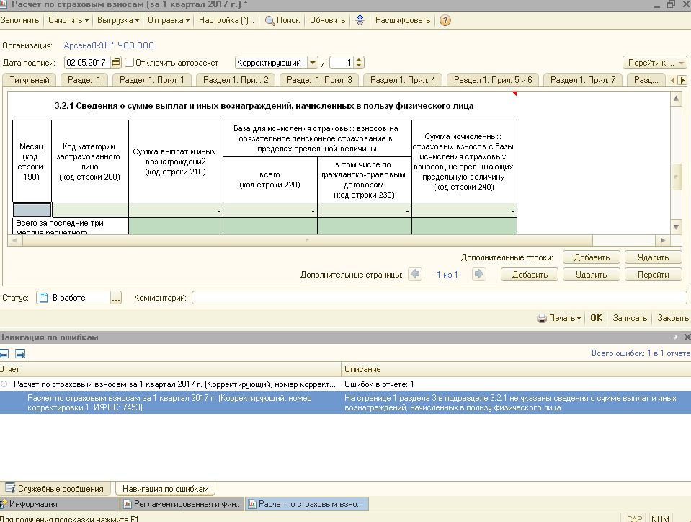Open status selection ellipsis button
This screenshot has width=691, height=522.
tap(115, 298)
